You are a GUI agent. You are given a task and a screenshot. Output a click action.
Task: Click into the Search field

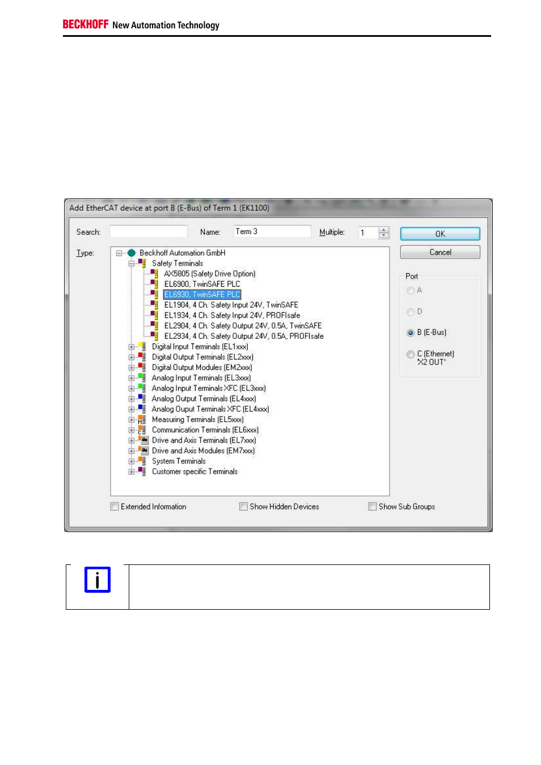click(x=149, y=232)
